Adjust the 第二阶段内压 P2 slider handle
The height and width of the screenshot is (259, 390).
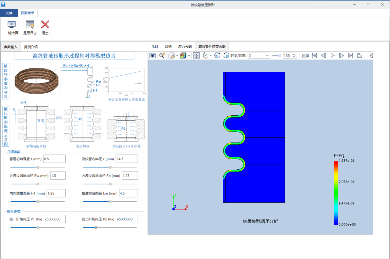pos(96,227)
